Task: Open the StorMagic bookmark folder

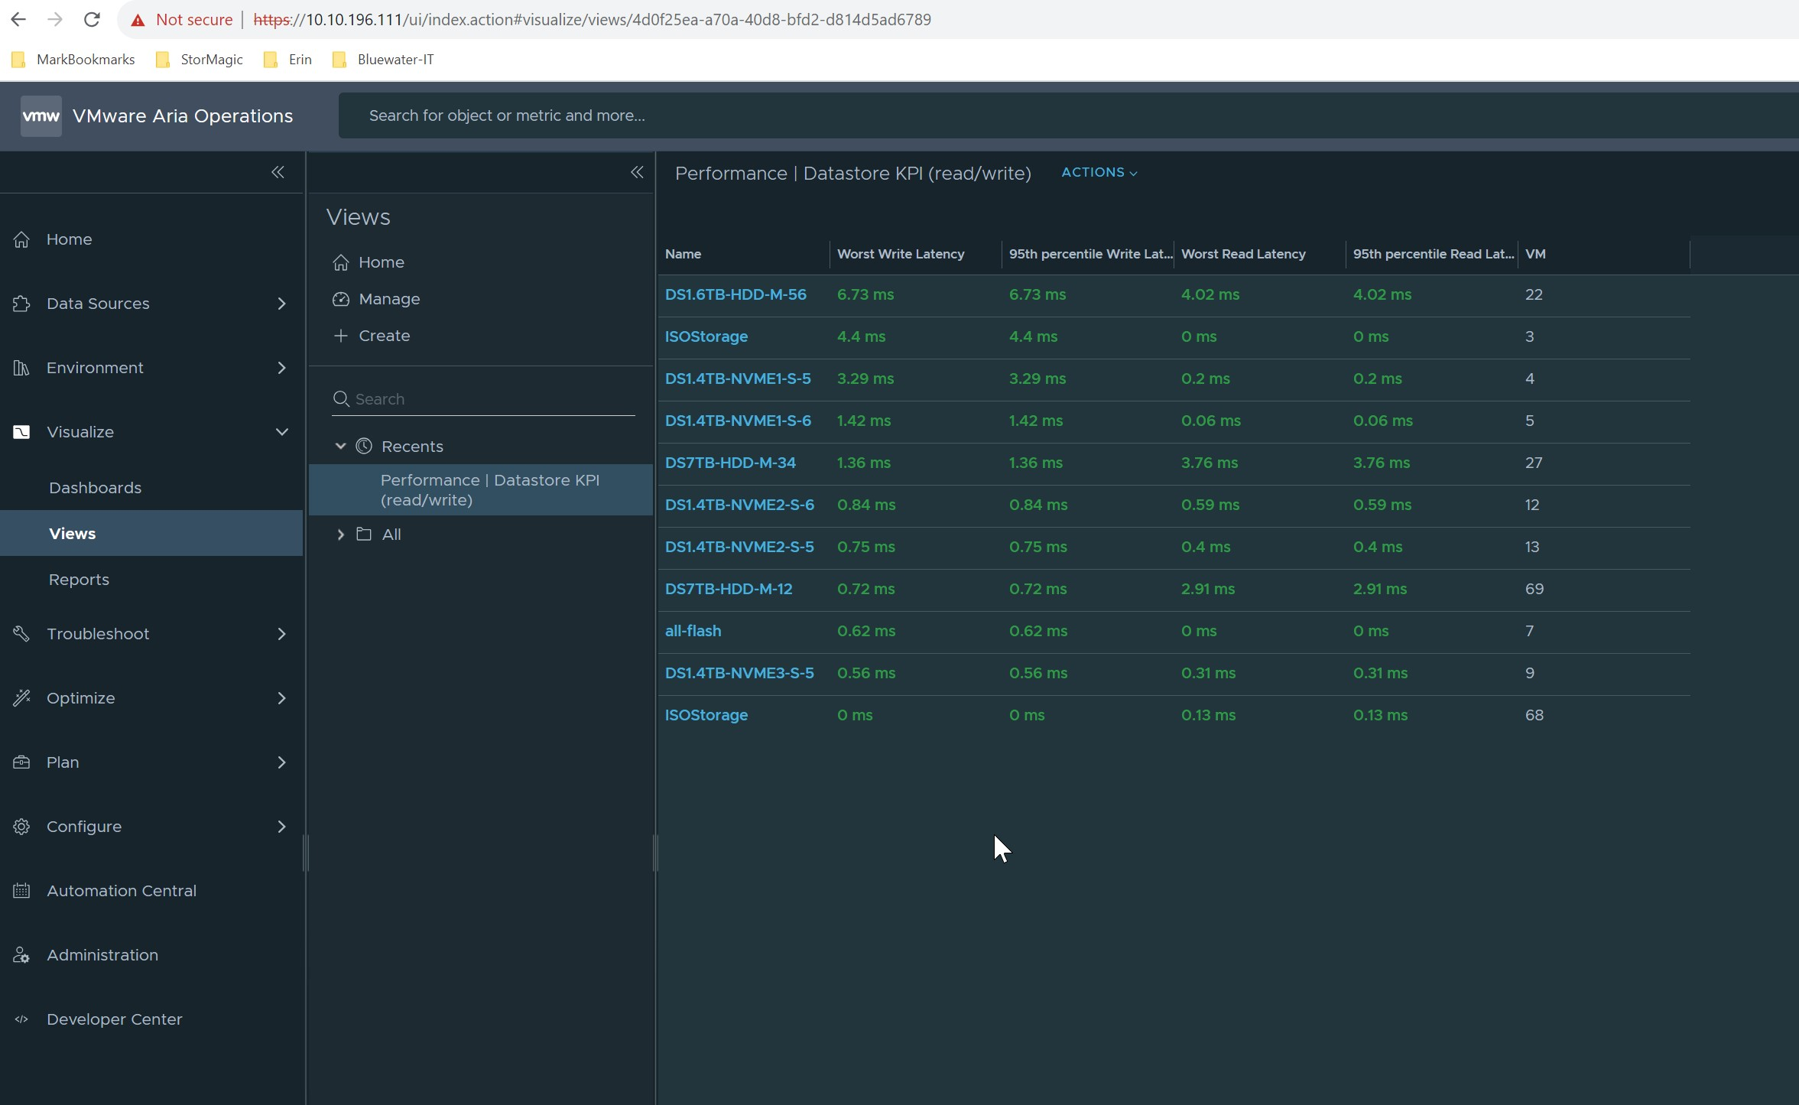Action: coord(199,60)
